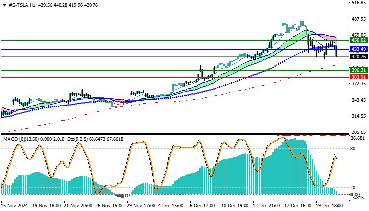Viewport: 369px width, 211px height.
Task: Click the 487.95 price on axis
Action: pos(359,19)
